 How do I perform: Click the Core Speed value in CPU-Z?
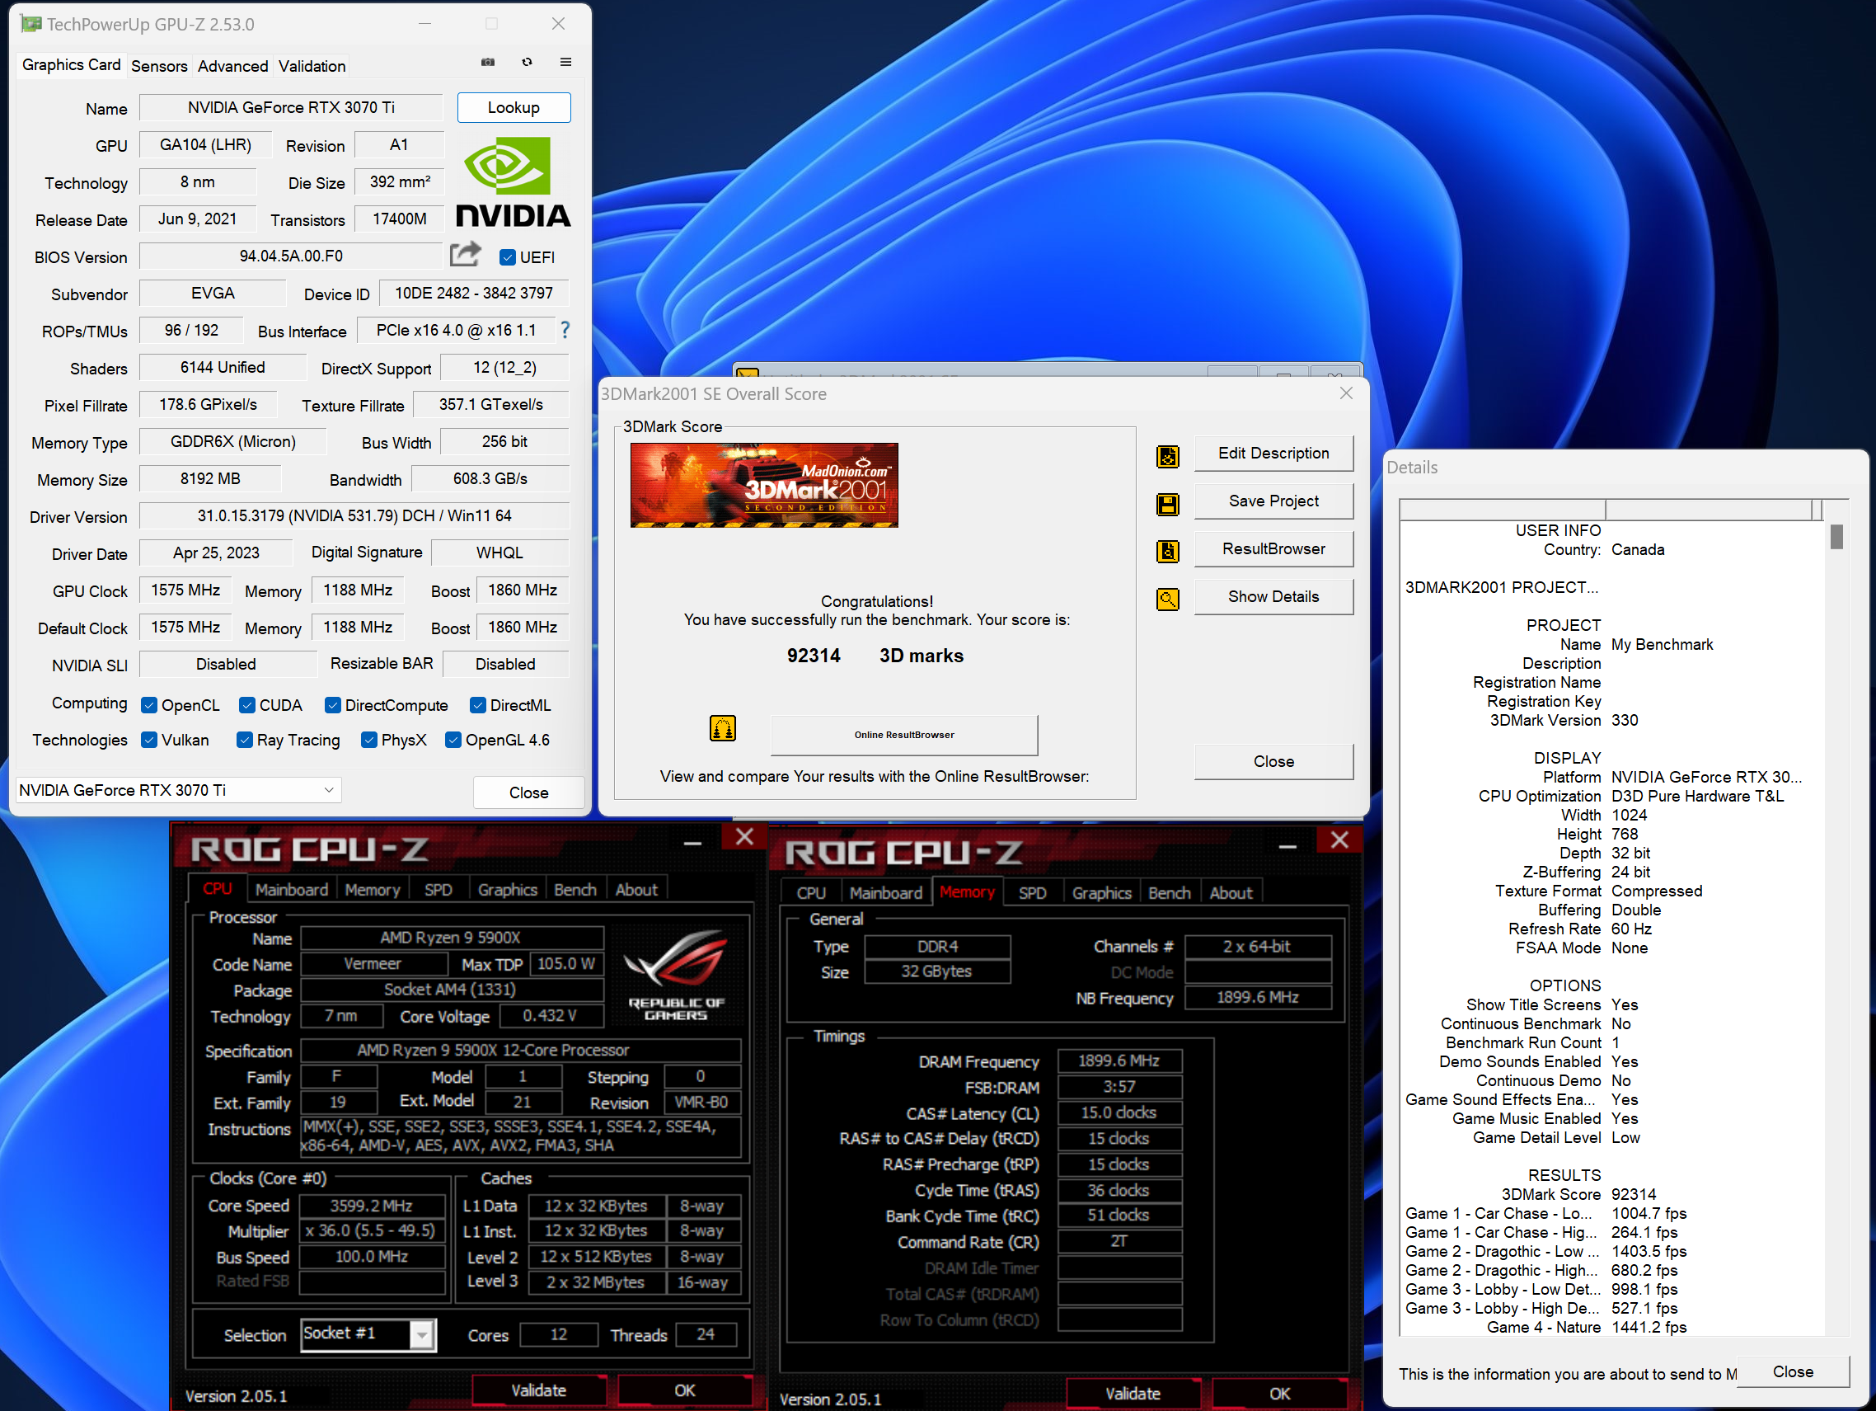(371, 1206)
